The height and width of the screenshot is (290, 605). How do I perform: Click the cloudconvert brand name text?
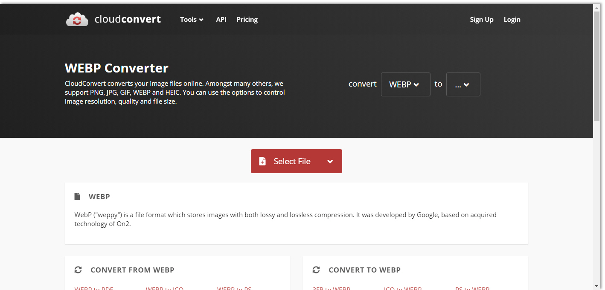point(128,19)
